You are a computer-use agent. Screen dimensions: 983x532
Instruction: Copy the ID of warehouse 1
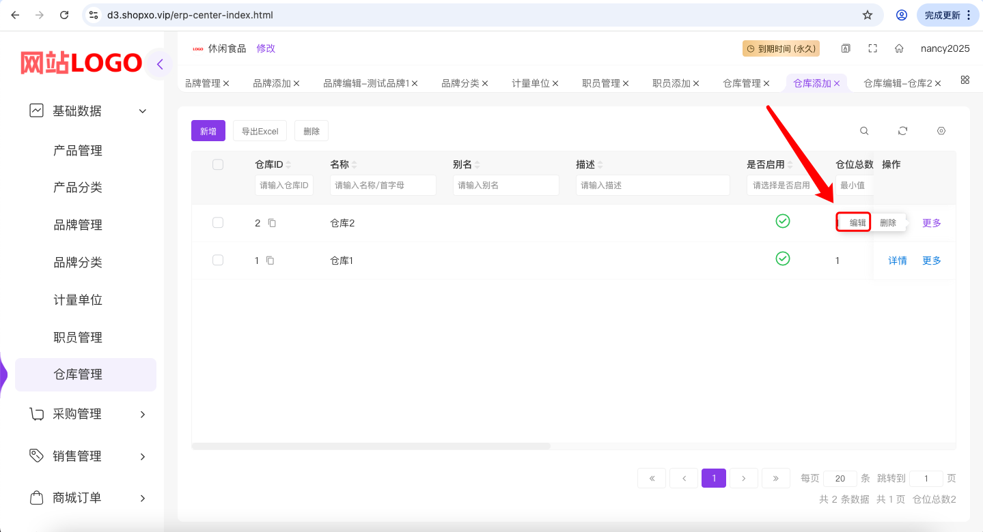click(x=271, y=261)
